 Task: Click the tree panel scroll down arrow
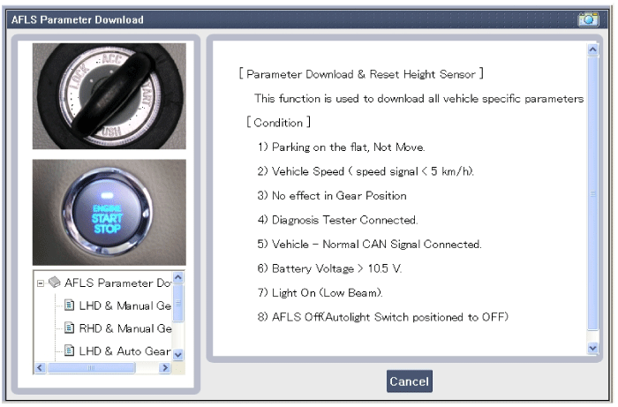[x=179, y=354]
